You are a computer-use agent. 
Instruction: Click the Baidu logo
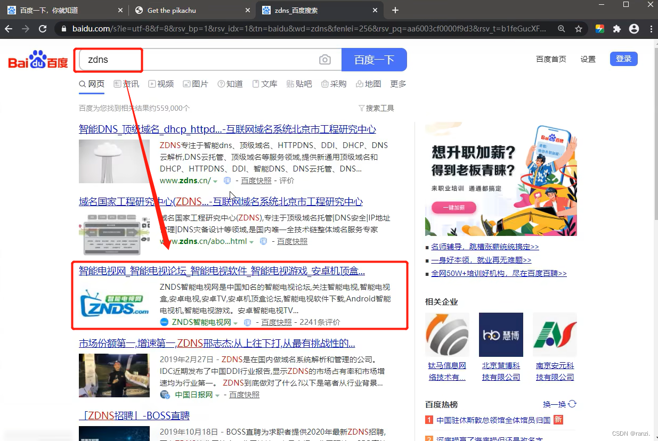[38, 60]
